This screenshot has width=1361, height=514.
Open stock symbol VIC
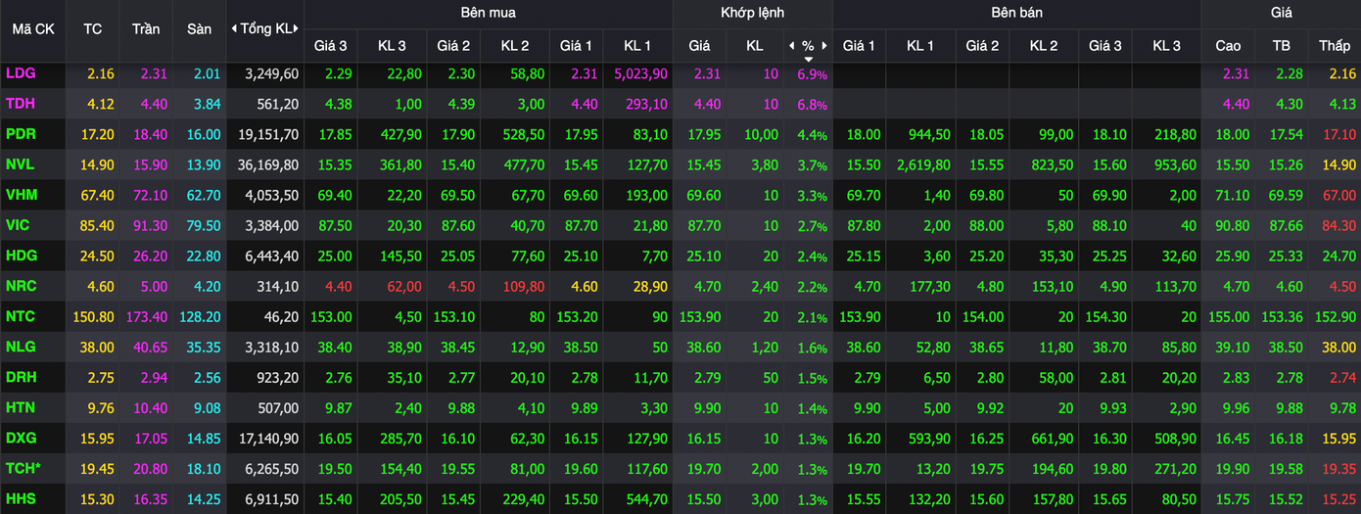coord(18,225)
